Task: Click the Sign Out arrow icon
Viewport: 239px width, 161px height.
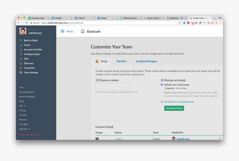Action: 29,129
